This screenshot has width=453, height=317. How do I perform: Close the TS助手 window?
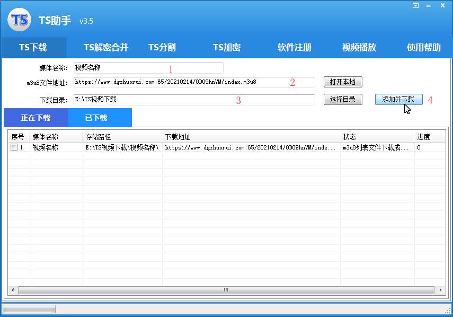(442, 5)
